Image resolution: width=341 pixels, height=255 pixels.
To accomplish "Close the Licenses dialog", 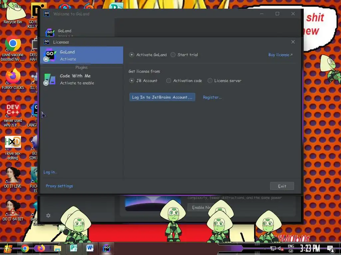I will (x=293, y=42).
